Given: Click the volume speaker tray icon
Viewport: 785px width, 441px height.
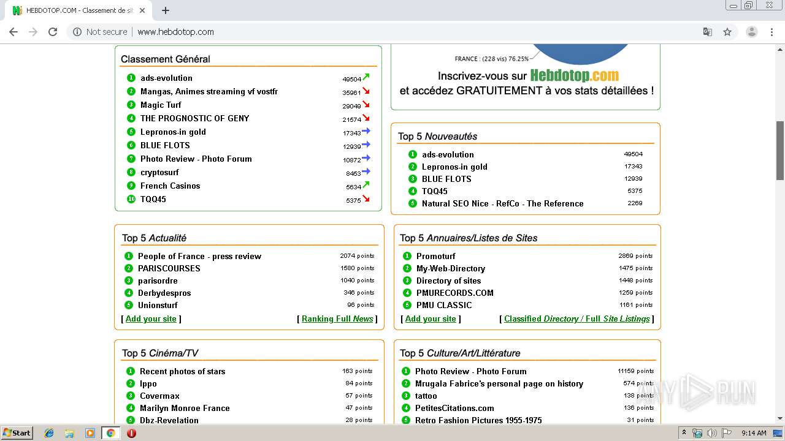Looking at the screenshot, I should tap(711, 433).
